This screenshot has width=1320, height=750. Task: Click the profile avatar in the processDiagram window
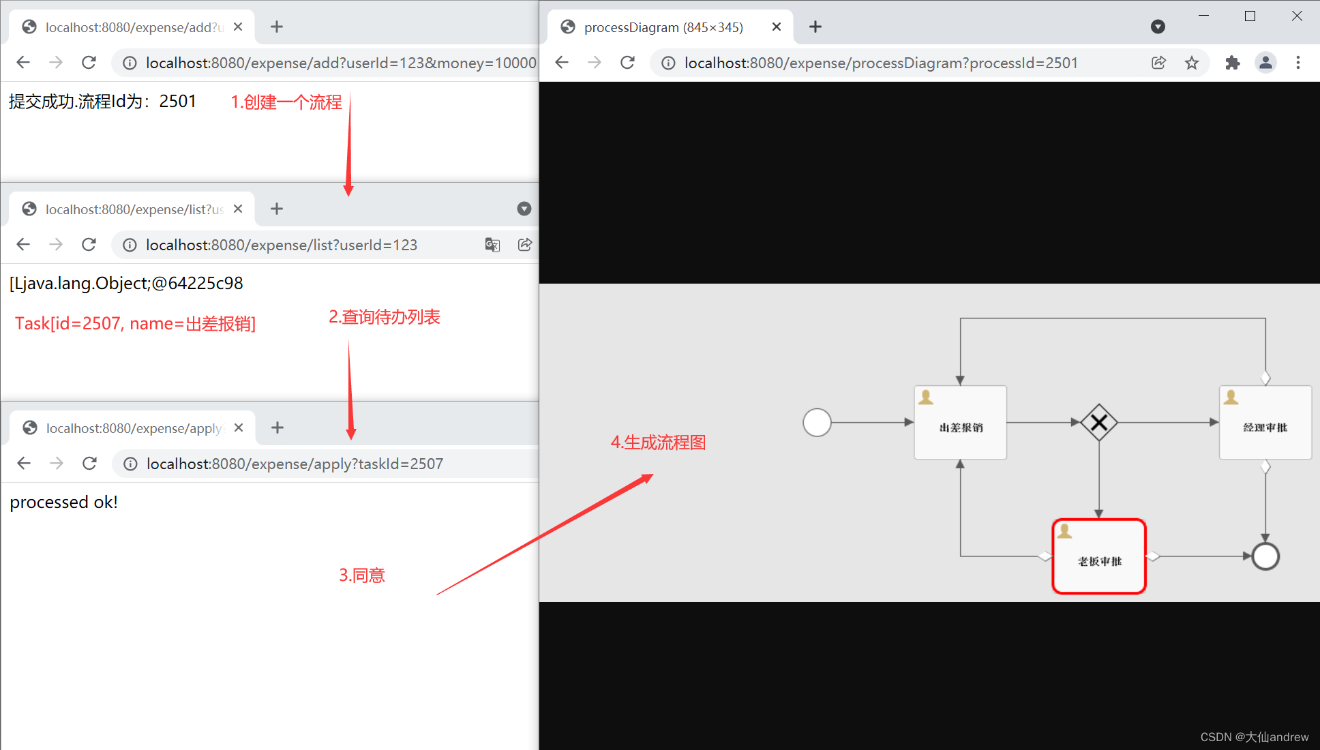click(1266, 62)
